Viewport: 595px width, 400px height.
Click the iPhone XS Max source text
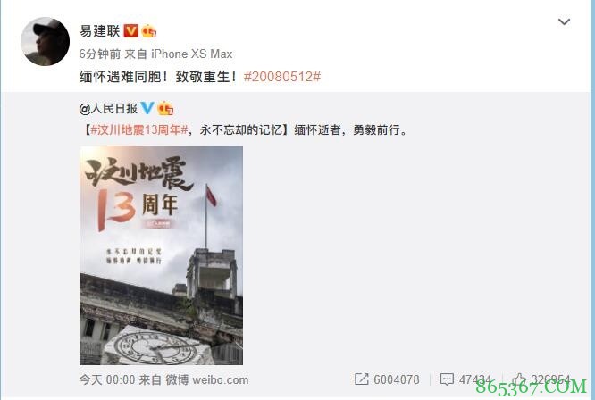click(x=192, y=54)
